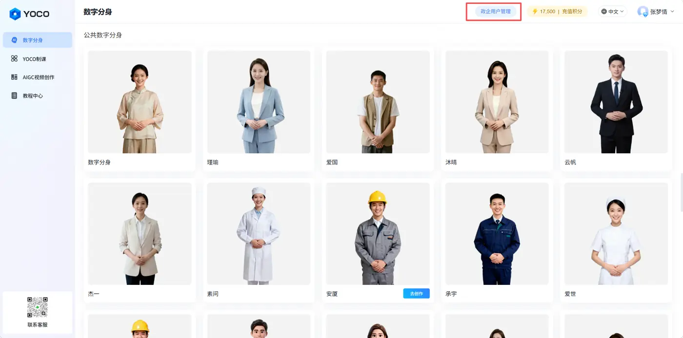Open AIGC视频创作 sidebar icon
Screen dimensions: 683x338
(x=14, y=77)
